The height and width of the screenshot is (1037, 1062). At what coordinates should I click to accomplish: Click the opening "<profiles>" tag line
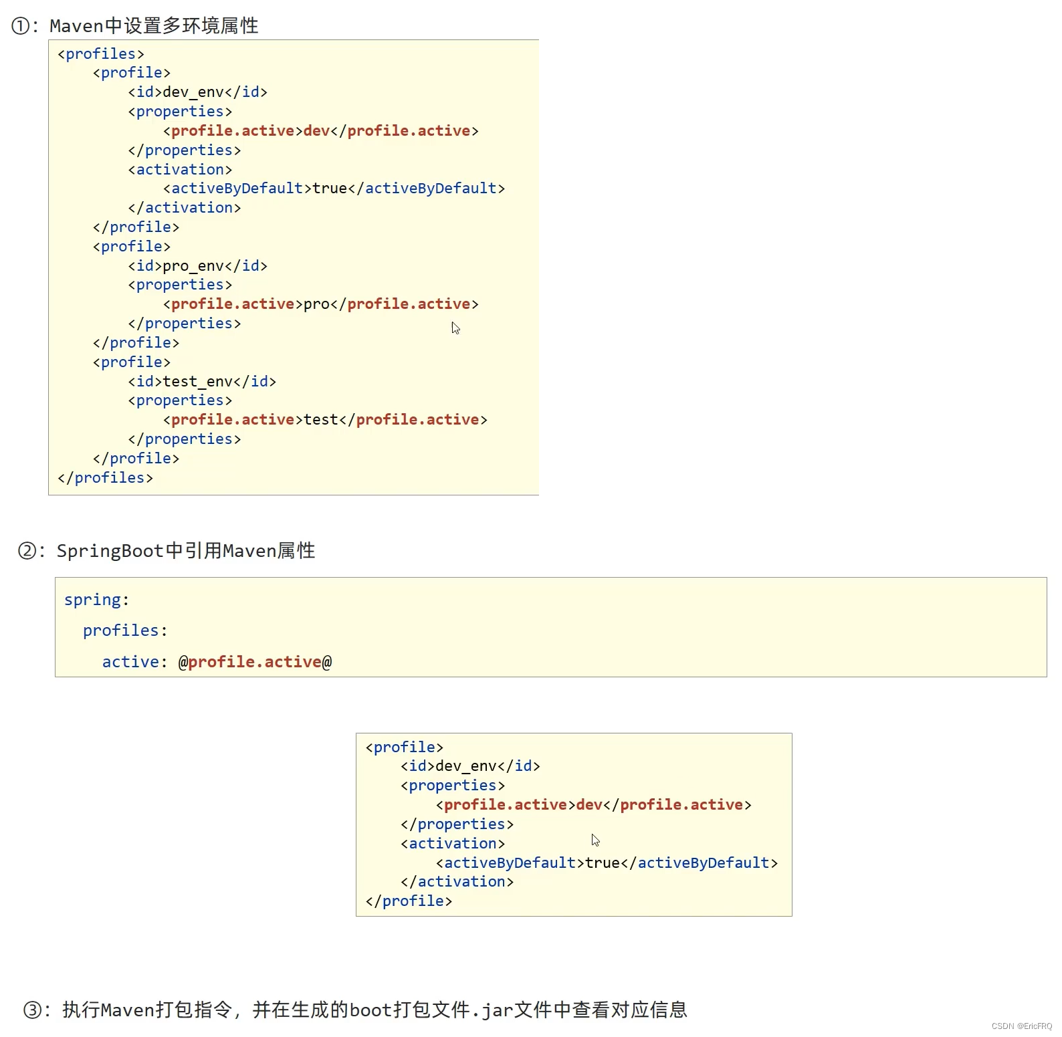pos(101,53)
